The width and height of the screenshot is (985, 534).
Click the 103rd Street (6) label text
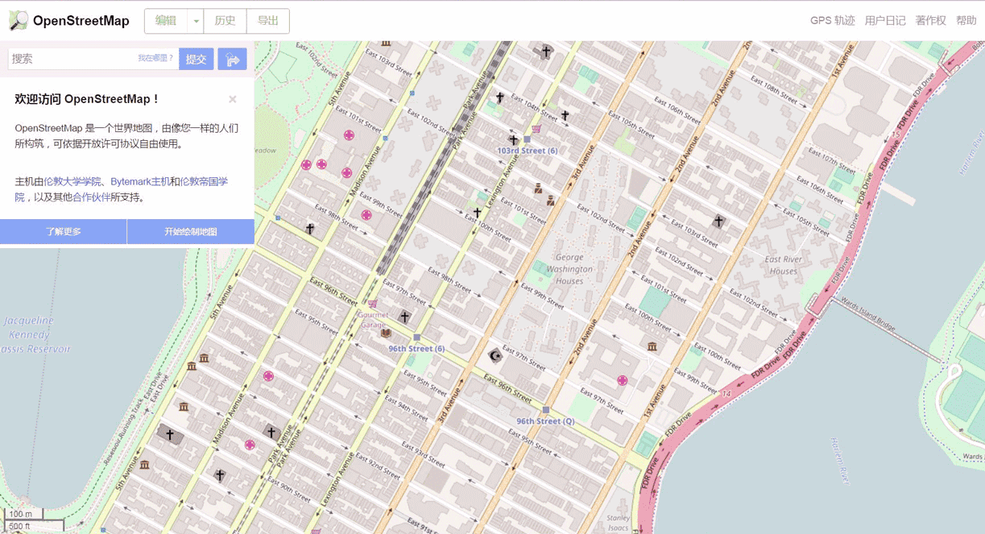coord(528,151)
